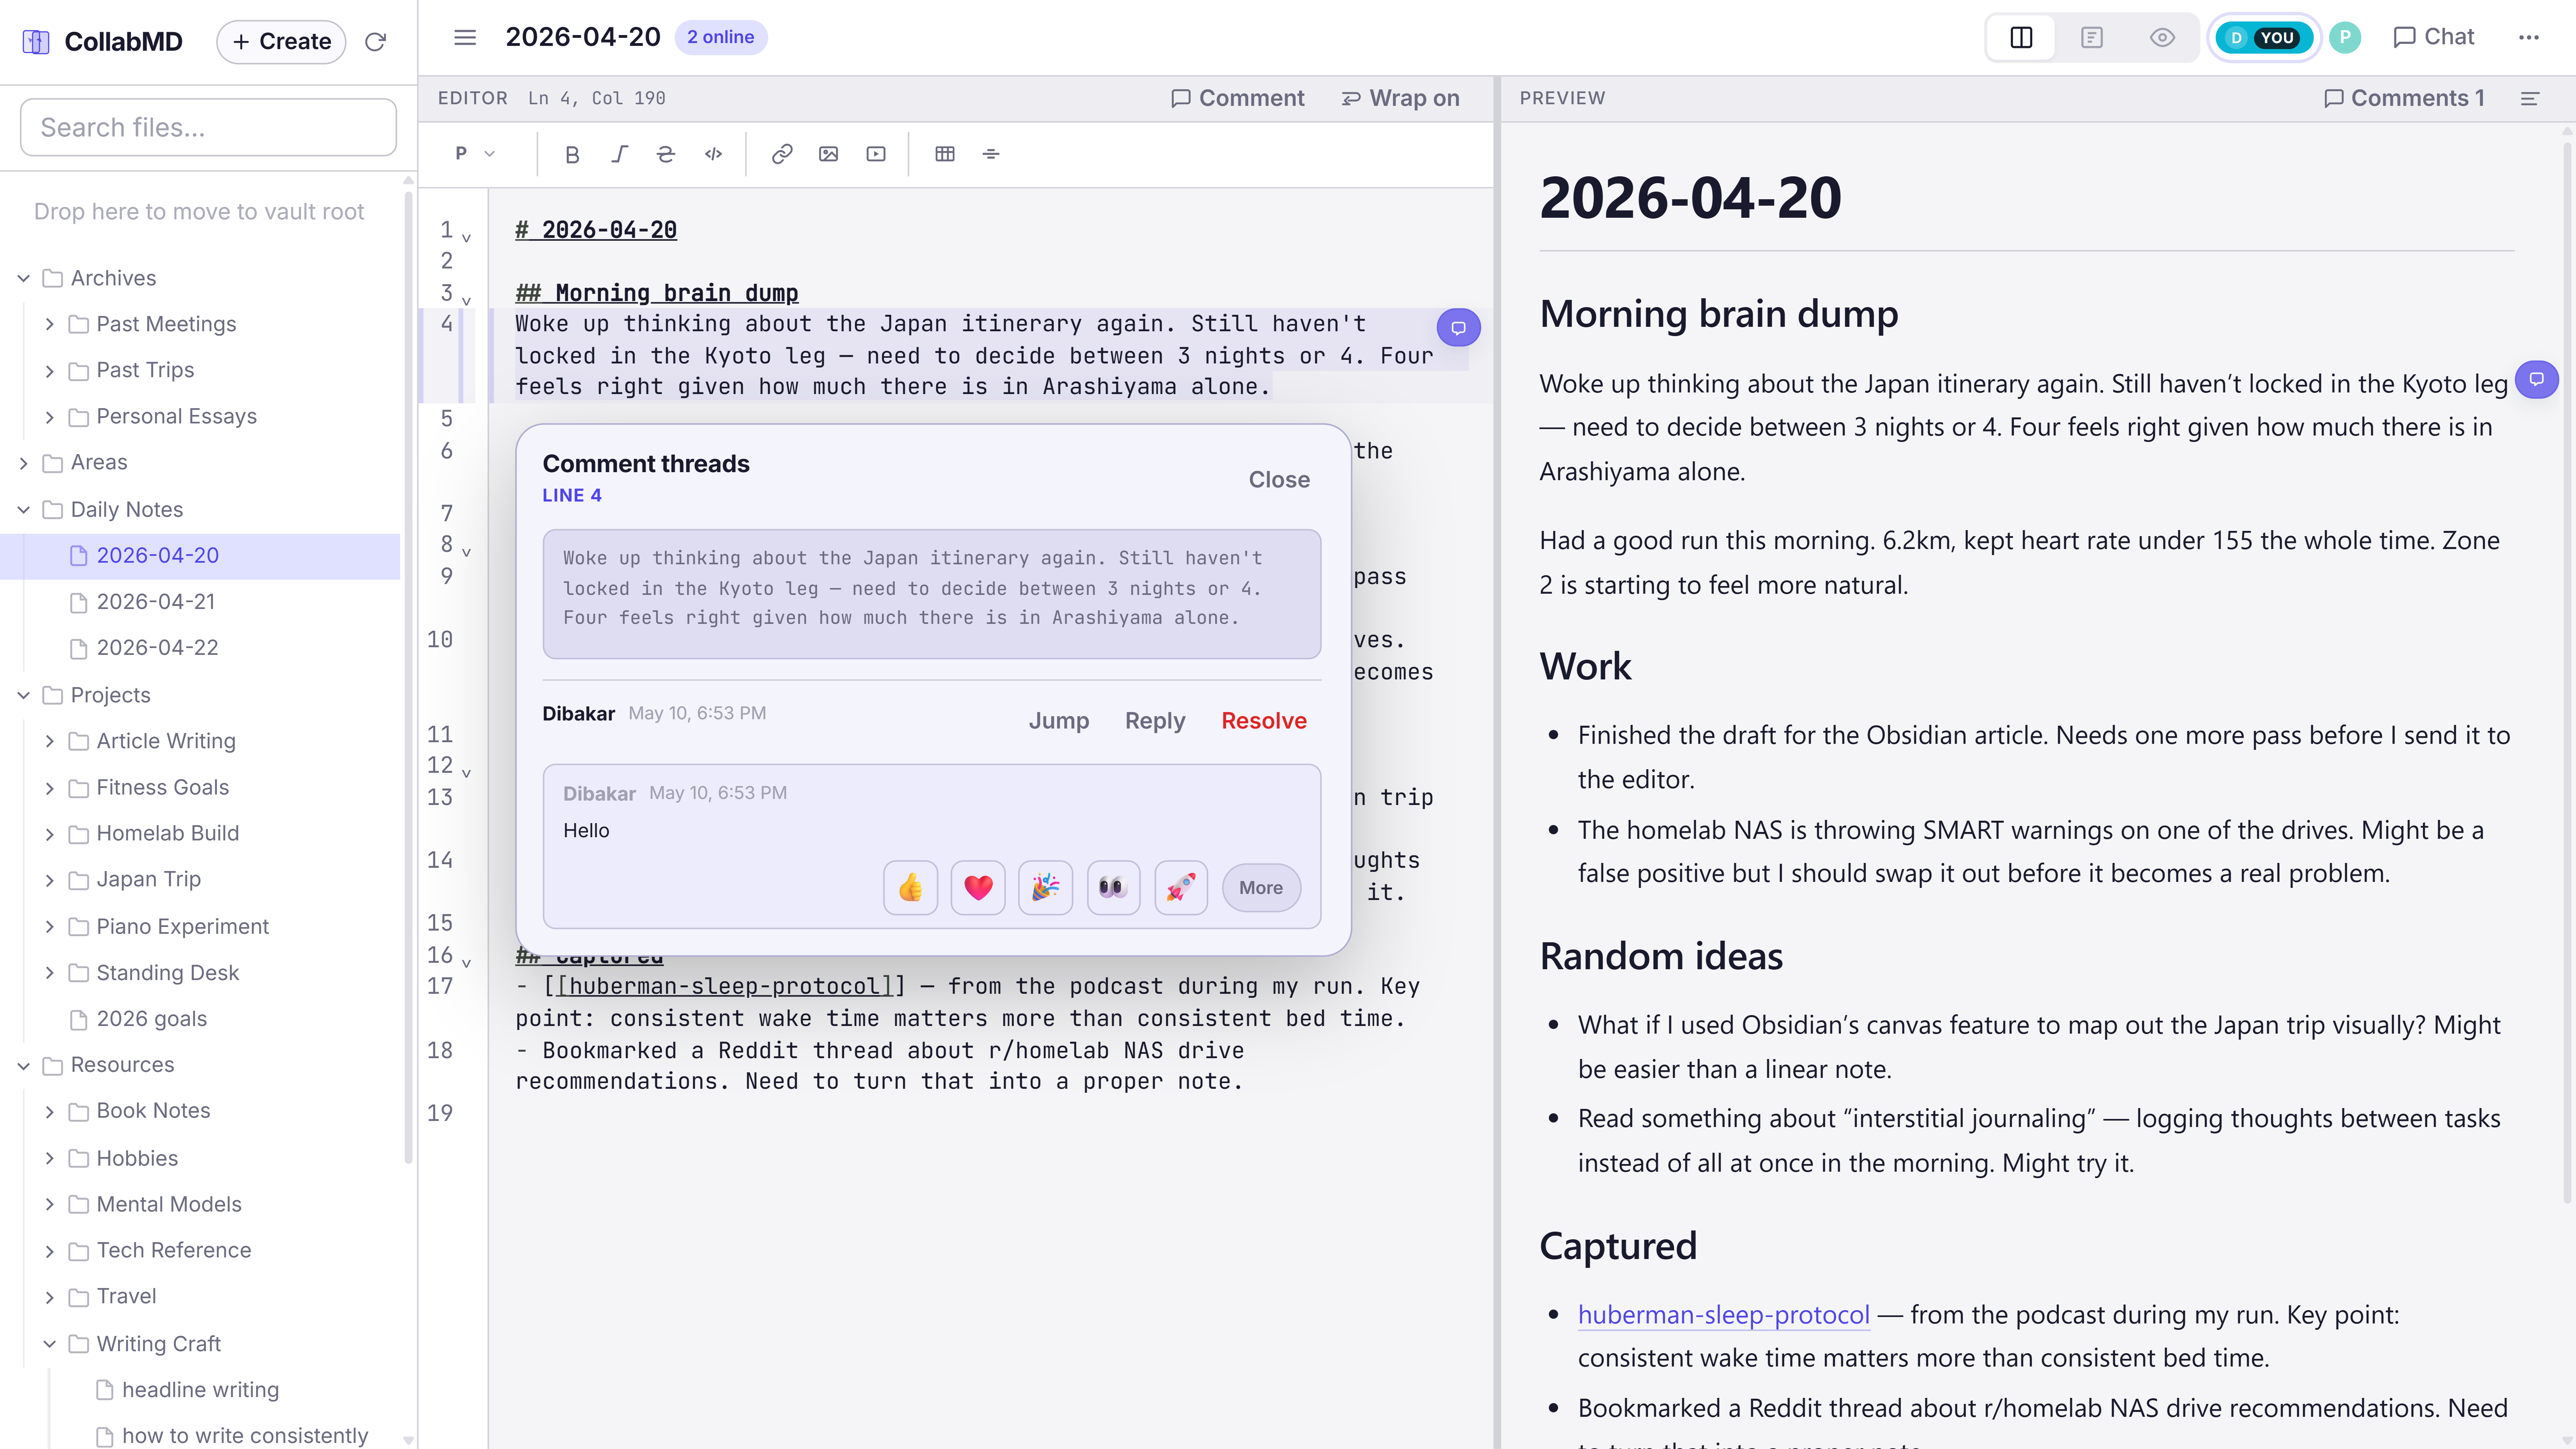
Task: Switch to preview-only eye view
Action: (x=2162, y=37)
